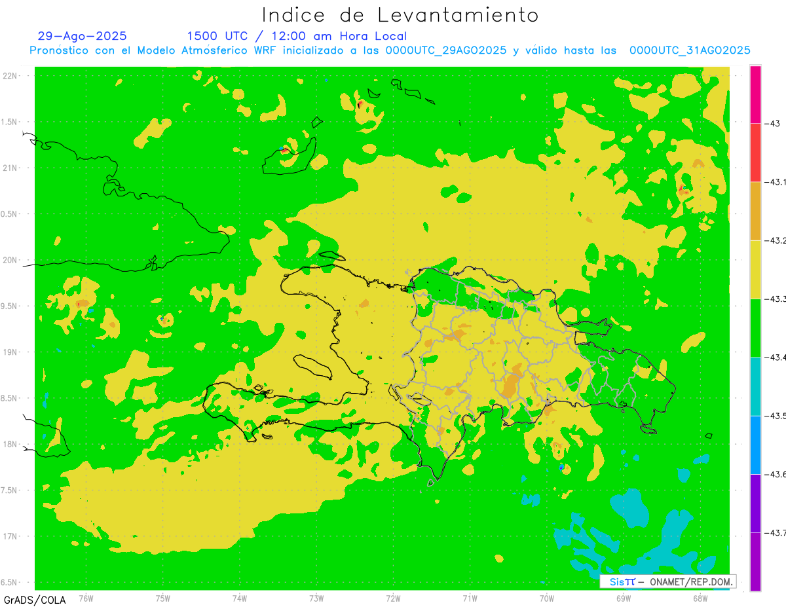786x607 pixels.
Task: Click the "6.5N" latitude label
Action: tap(10, 582)
